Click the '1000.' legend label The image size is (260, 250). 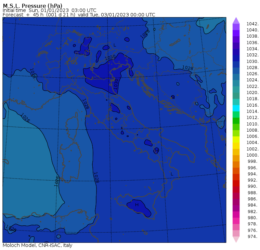coord(252,155)
